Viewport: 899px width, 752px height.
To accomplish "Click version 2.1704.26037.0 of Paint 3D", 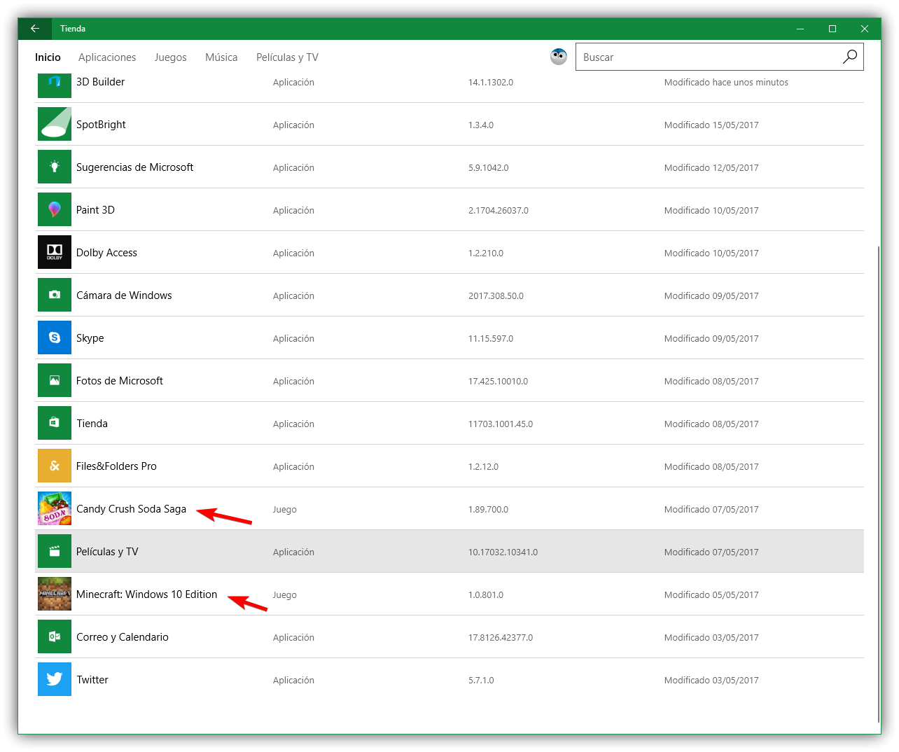I will (499, 211).
